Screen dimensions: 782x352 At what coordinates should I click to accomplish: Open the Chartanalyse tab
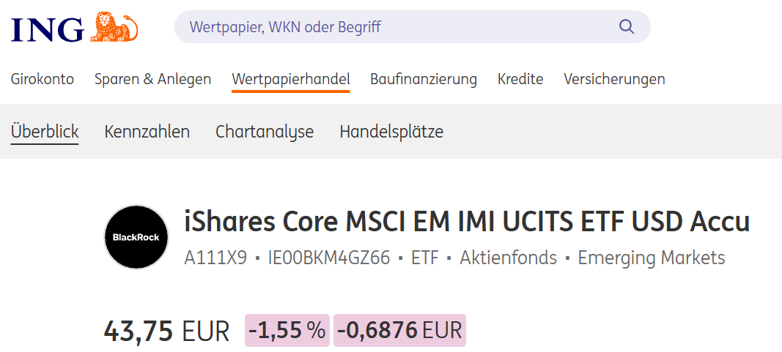click(264, 132)
